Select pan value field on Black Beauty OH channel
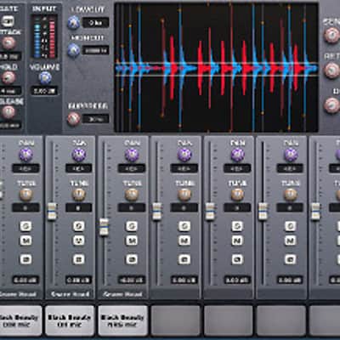The image size is (340, 340). coord(79,168)
